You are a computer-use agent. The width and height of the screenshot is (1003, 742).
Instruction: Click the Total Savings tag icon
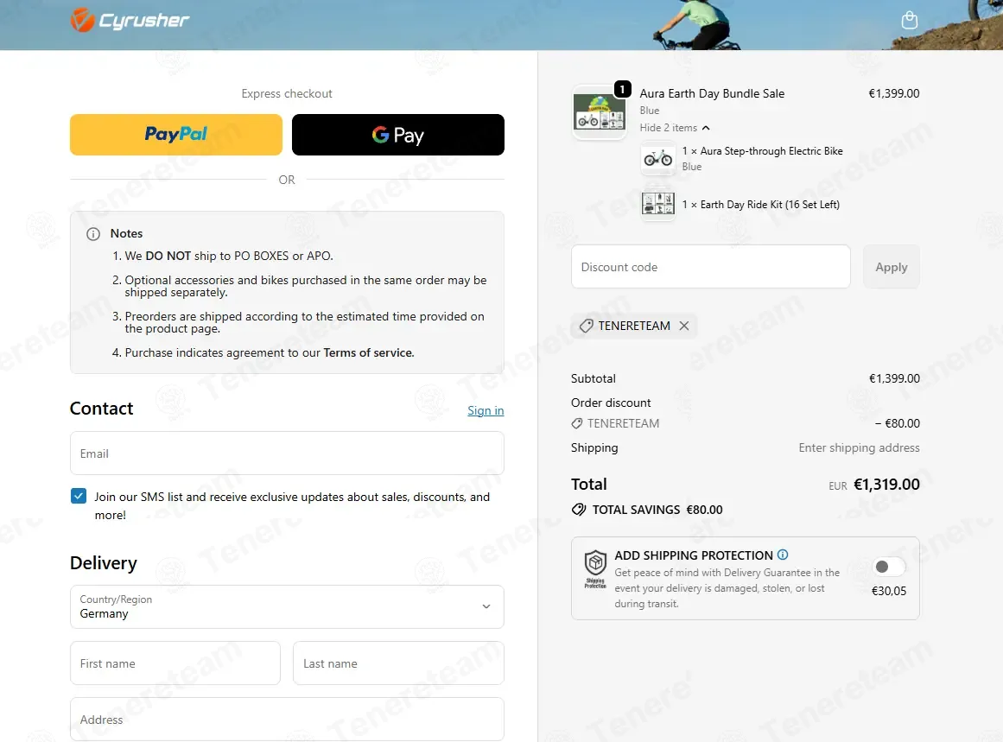(579, 510)
